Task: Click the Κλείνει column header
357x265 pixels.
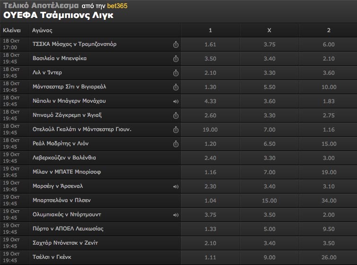Action: tap(11, 30)
